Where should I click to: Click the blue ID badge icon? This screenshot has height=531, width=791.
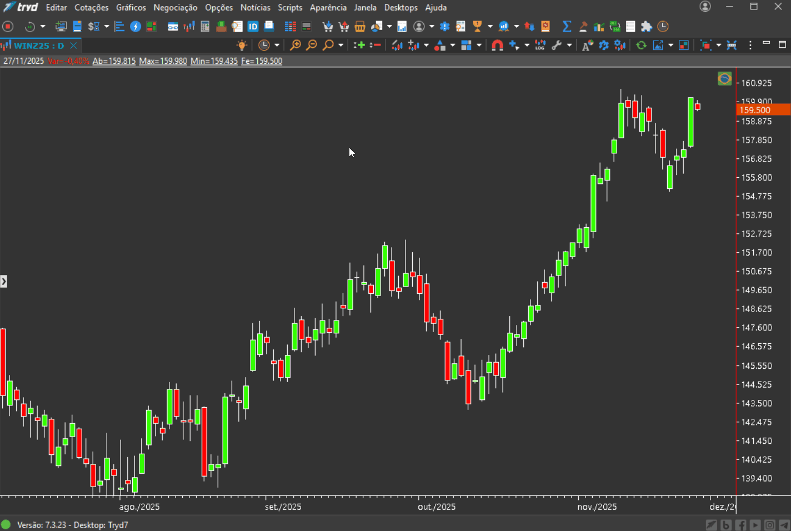coord(253,26)
